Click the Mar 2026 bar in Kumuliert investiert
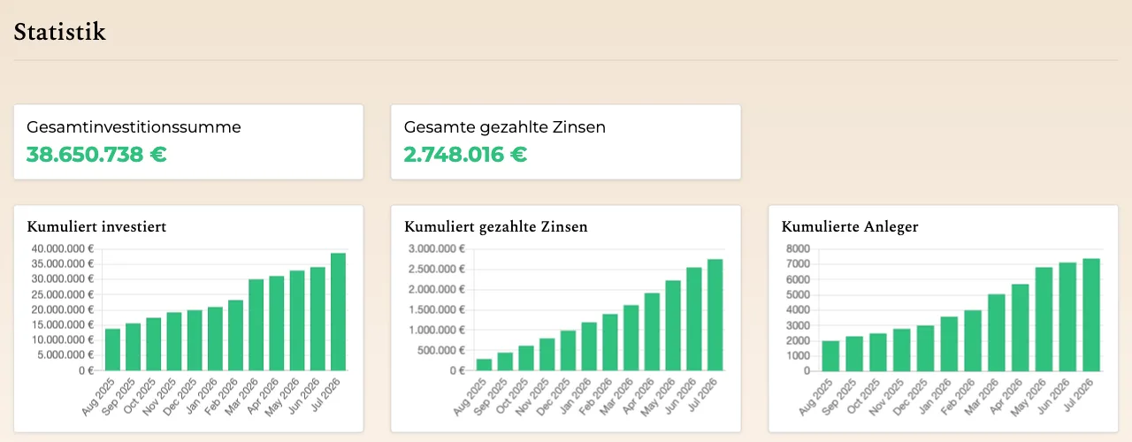This screenshot has height=442, width=1132. click(x=256, y=325)
